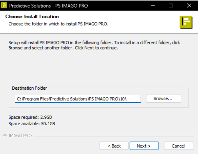Click the 'Setup will install' instruction paragraph
This screenshot has width=198, height=154.
click(x=94, y=45)
